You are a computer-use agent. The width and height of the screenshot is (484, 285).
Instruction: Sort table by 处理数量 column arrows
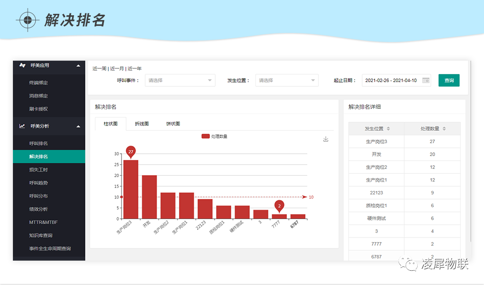coord(444,129)
